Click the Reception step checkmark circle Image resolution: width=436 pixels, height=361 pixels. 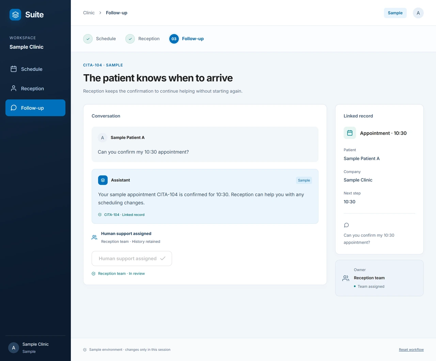pos(130,39)
